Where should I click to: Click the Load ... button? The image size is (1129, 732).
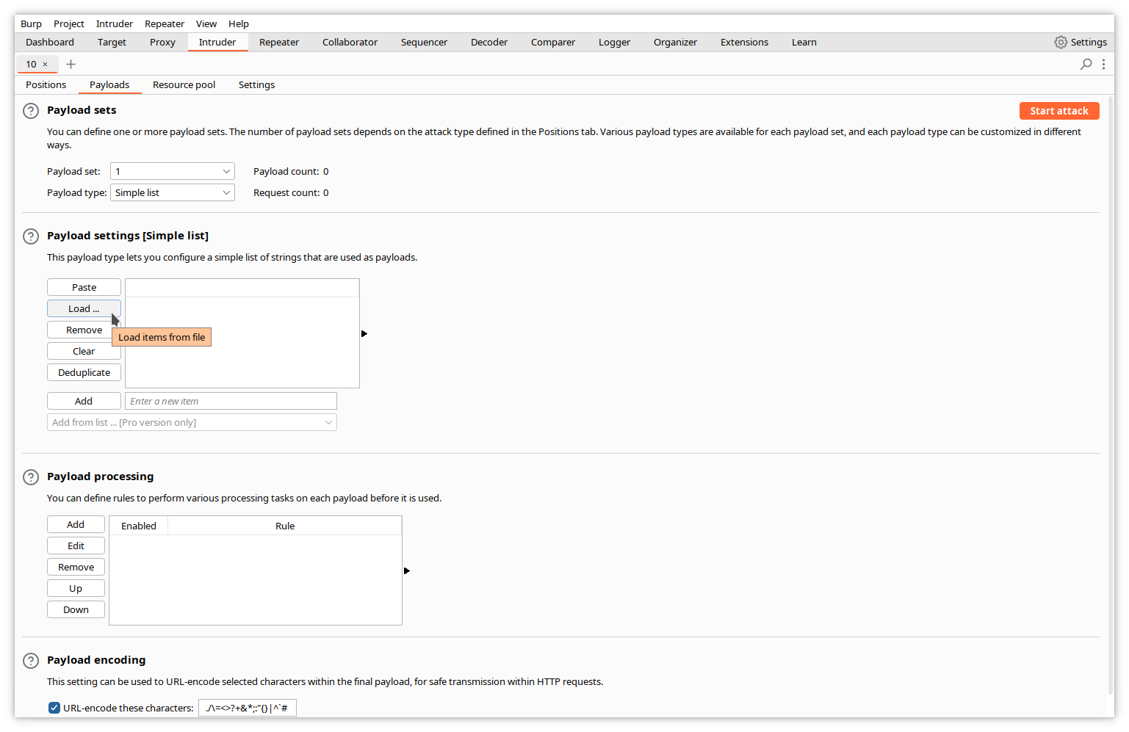coord(84,309)
